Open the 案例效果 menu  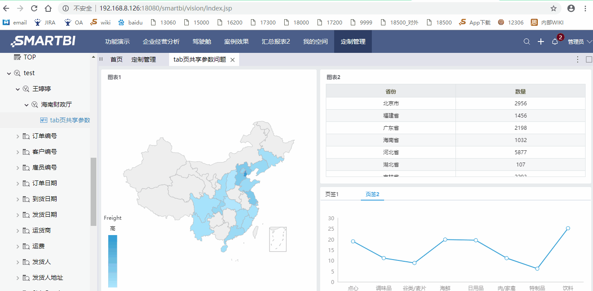236,42
